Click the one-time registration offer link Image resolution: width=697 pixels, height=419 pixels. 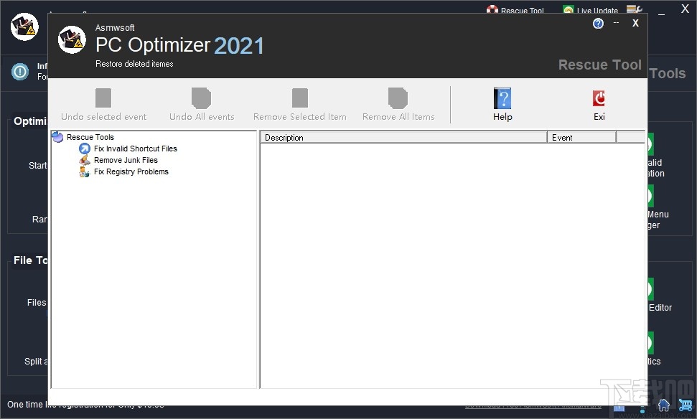85,404
